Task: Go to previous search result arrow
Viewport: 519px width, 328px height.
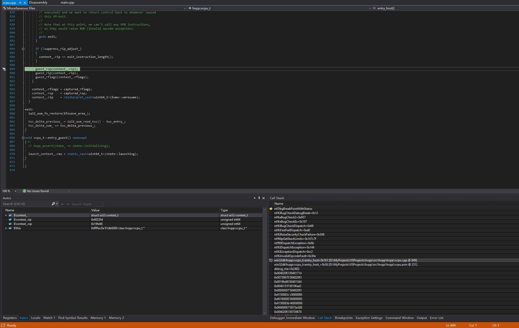Action: [x=63, y=204]
